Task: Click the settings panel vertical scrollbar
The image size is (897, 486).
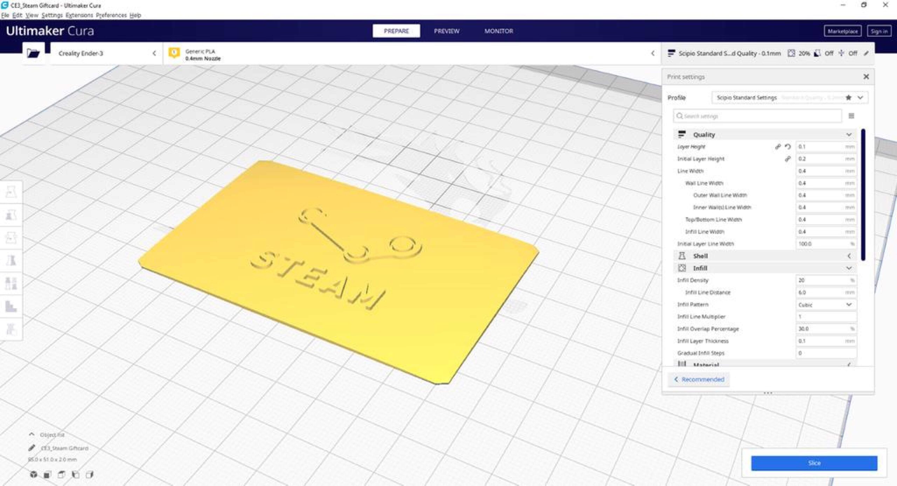Action: tap(863, 195)
